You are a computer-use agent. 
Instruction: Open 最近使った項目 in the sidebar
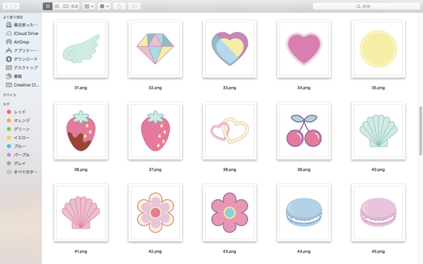click(x=21, y=25)
